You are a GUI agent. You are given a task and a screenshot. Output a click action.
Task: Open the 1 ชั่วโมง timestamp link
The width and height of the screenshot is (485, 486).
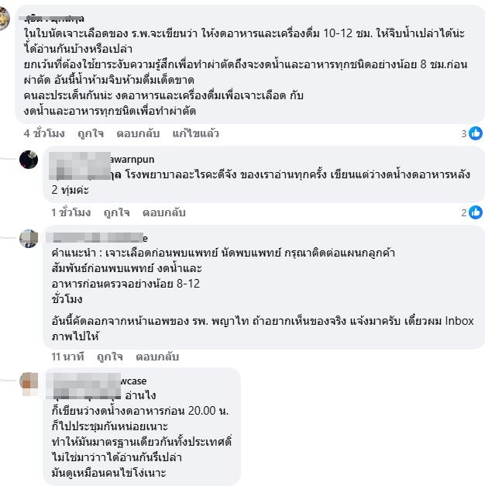71,212
